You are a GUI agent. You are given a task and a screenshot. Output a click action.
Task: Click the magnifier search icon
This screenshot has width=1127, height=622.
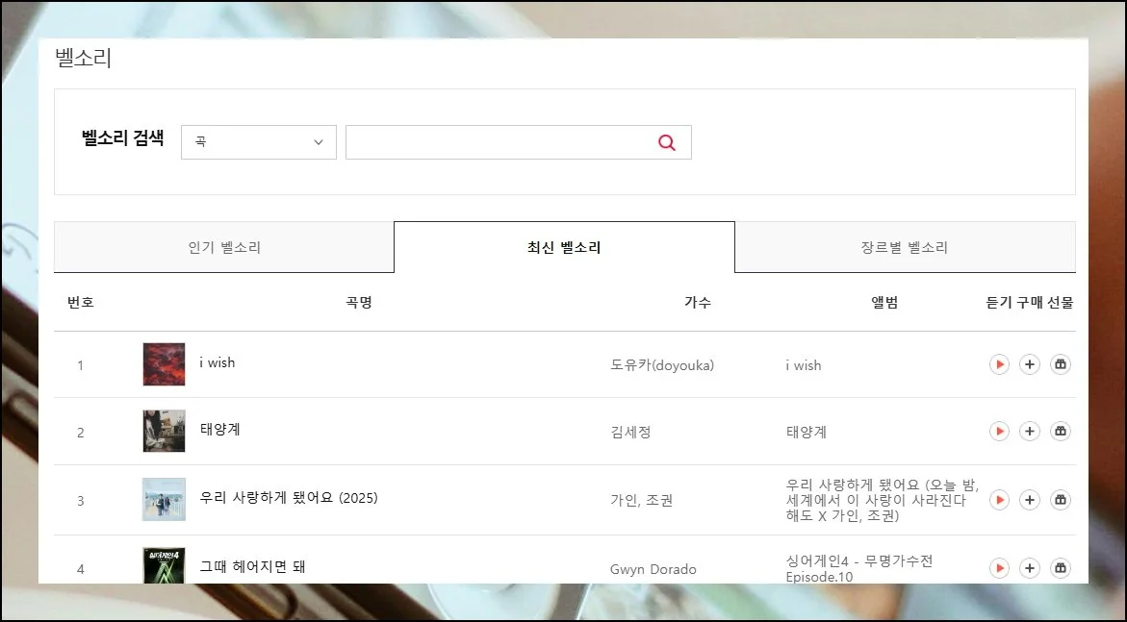pos(667,142)
